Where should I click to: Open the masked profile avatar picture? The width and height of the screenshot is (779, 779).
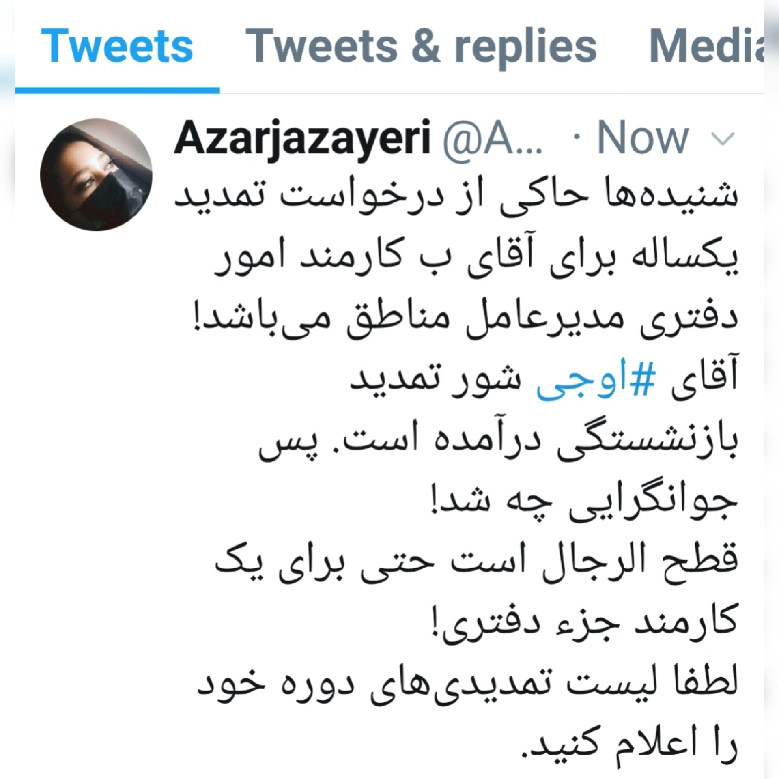point(96,174)
